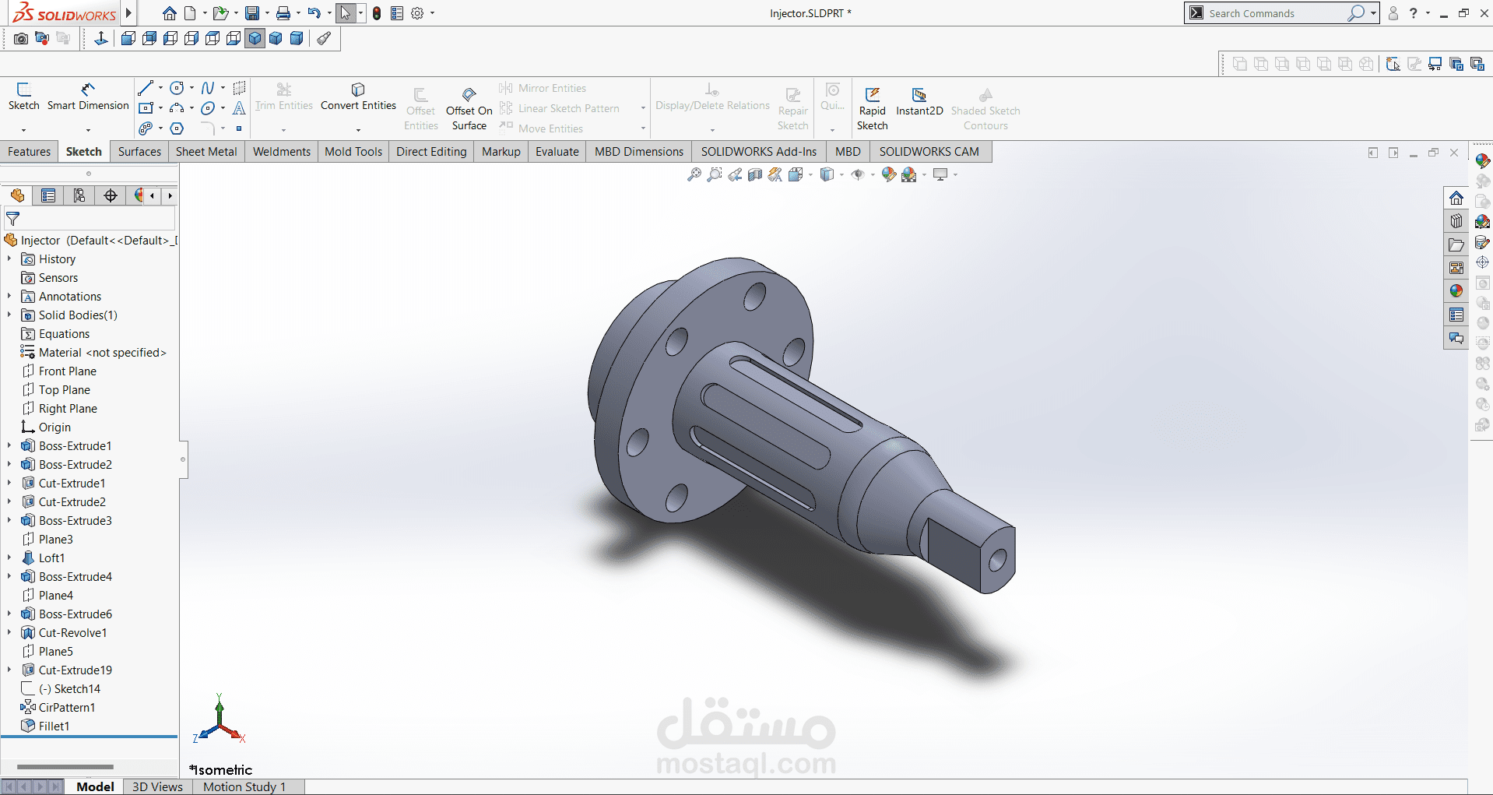
Task: Toggle Hide/Show Items eye icon
Action: pos(858,175)
